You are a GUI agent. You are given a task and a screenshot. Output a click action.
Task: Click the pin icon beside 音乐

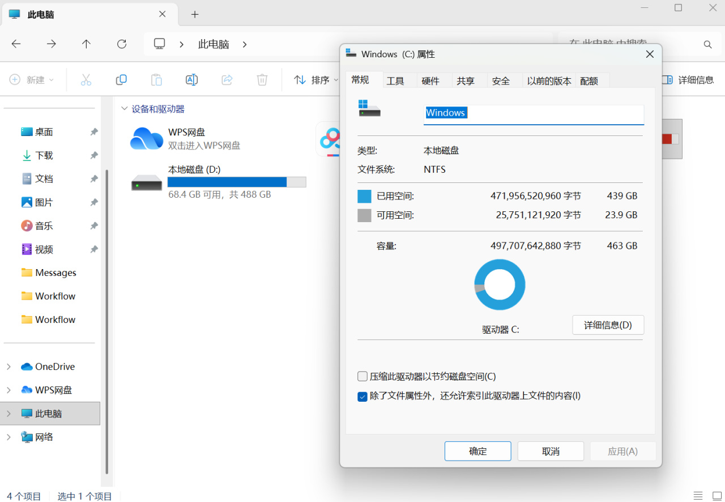(x=94, y=226)
